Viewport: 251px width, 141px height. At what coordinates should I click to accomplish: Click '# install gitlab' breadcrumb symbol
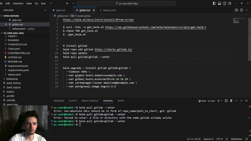coord(82,16)
